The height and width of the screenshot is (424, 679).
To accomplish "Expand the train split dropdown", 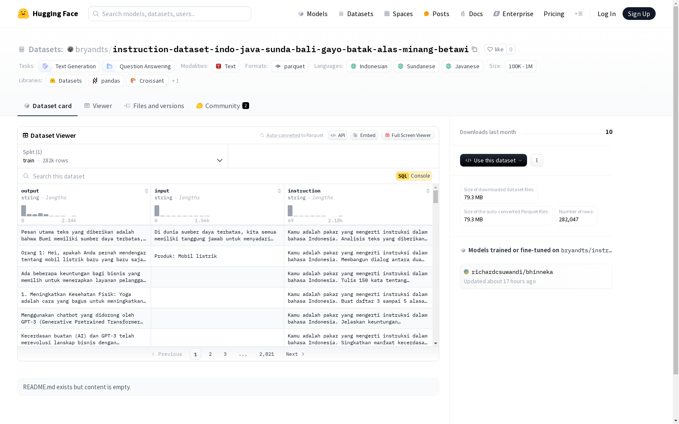I will pyautogui.click(x=123, y=156).
